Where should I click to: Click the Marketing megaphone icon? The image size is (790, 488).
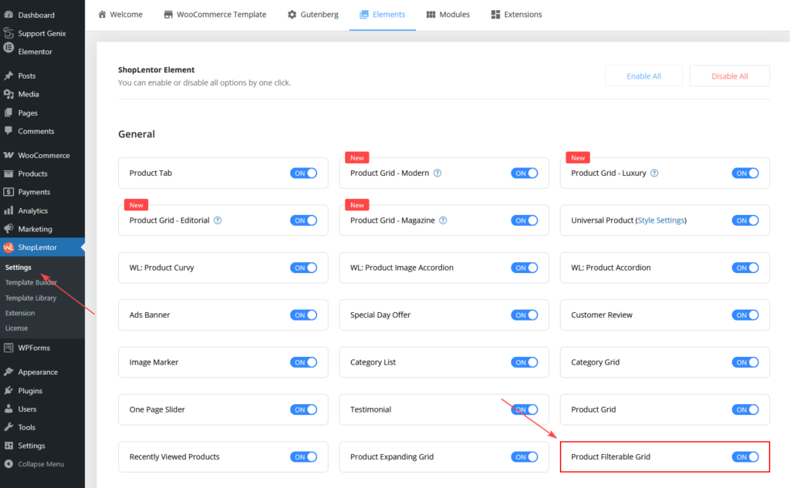pyautogui.click(x=8, y=229)
